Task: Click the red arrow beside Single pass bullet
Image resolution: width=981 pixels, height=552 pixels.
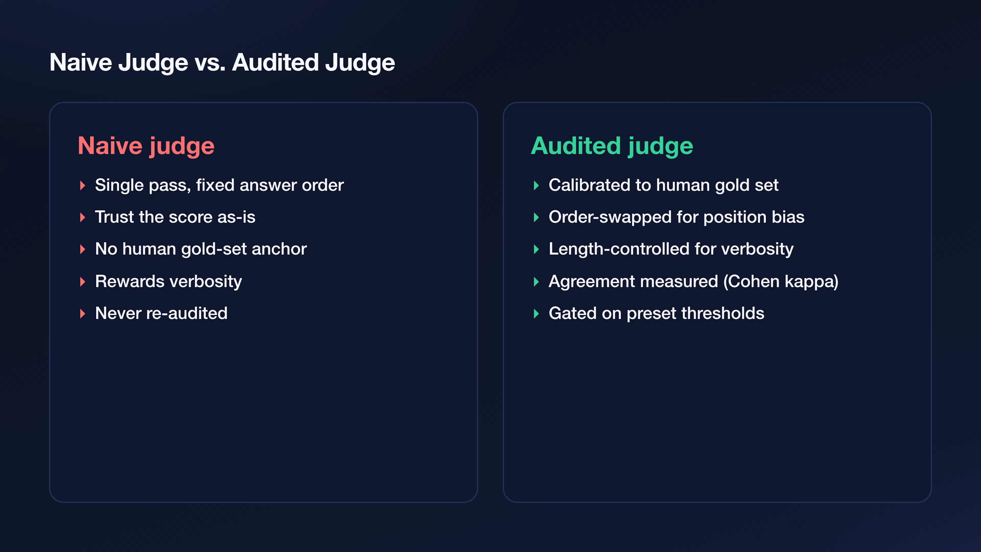Action: click(83, 186)
